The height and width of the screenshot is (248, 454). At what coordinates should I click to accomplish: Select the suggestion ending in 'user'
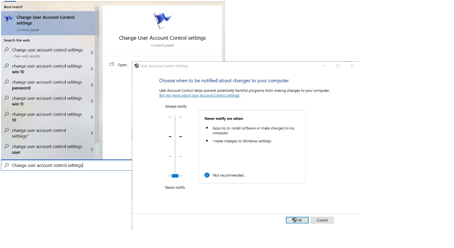[x=48, y=149]
